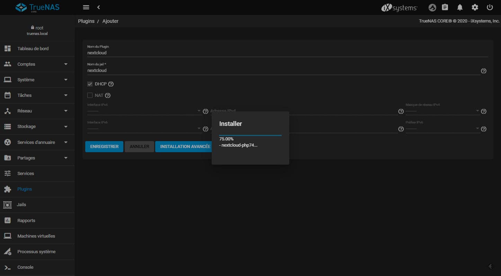Click the 75.00% progress text
Viewport: 501px width, 276px height.
[x=226, y=139]
